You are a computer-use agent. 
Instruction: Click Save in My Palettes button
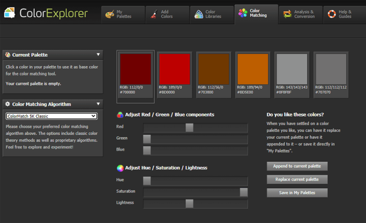coord(297,193)
